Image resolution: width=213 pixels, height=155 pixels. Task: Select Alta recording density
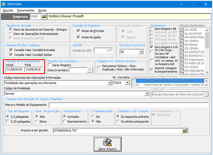[x=36, y=116]
